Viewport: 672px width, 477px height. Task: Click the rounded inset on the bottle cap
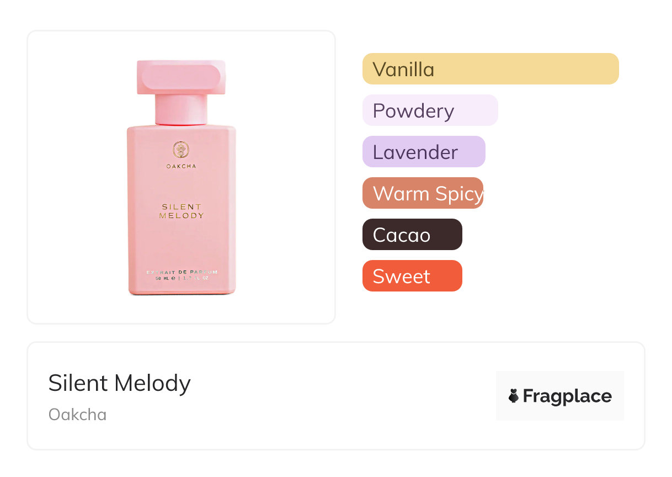coord(181,77)
